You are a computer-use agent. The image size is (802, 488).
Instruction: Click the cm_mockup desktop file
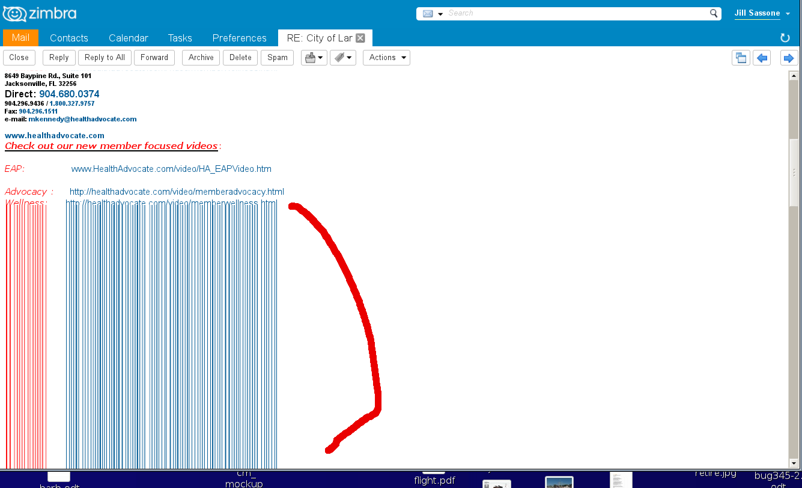tap(244, 479)
